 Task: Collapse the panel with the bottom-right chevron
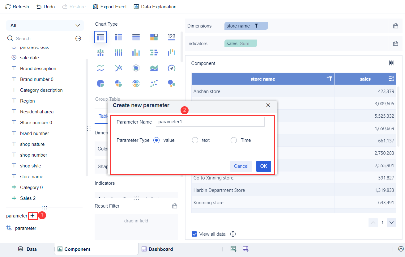(401, 249)
